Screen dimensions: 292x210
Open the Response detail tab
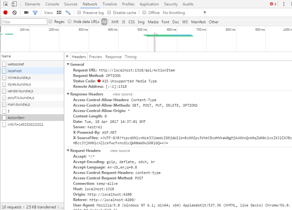tap(113, 57)
